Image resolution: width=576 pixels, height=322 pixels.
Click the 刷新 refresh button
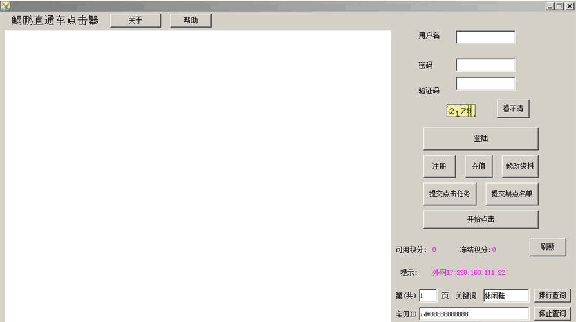point(548,247)
